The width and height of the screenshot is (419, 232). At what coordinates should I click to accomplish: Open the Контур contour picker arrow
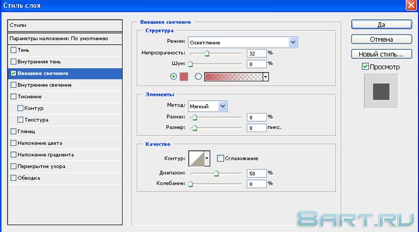coord(207,158)
